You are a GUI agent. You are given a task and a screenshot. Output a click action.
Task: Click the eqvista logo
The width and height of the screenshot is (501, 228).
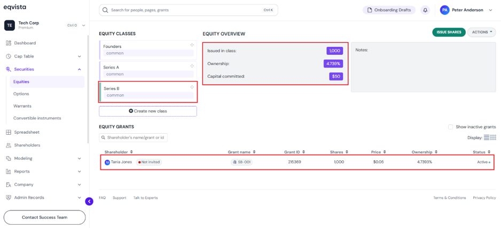(x=15, y=7)
